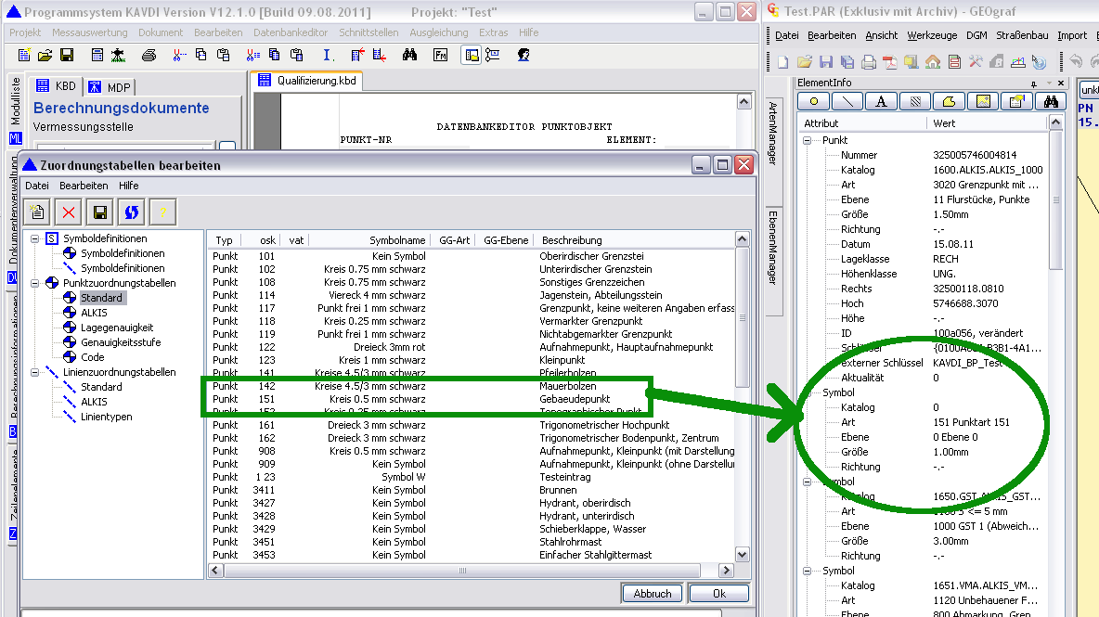Collapse the Punkt group in ElementInfo

806,140
